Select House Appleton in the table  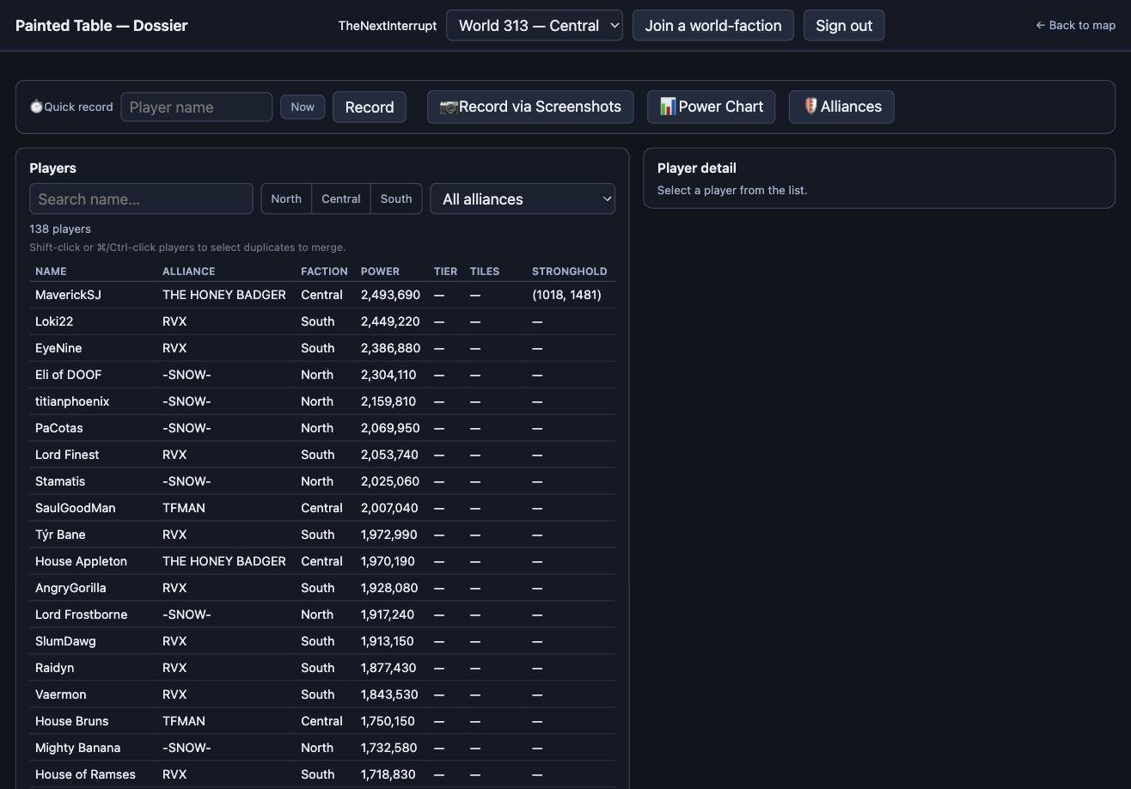(322, 561)
